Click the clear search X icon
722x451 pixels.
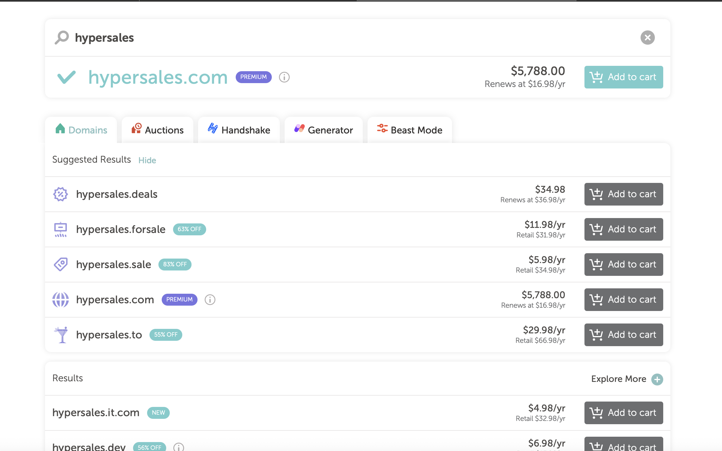647,38
